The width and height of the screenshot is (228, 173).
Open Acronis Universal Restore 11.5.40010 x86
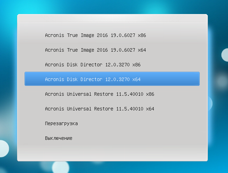[100, 94]
